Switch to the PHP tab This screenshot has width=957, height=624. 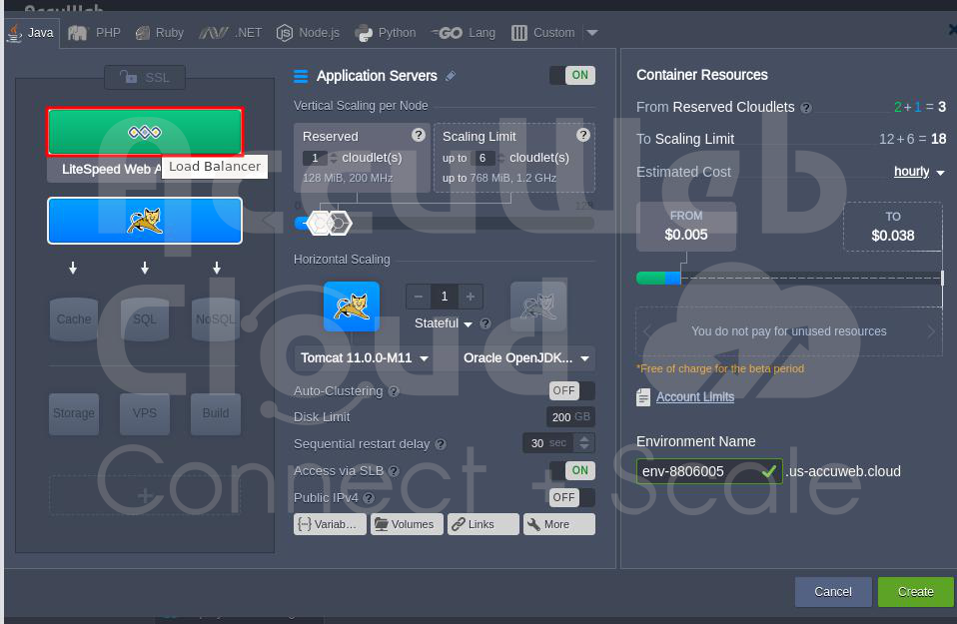click(96, 33)
